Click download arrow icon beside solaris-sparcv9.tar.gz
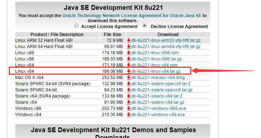Image resolution: width=261 pixels, height=138 pixels. 128,90
